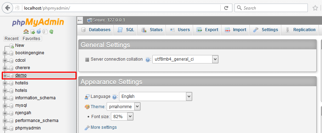
Task: Expand the demo database node
Action: tap(5, 76)
